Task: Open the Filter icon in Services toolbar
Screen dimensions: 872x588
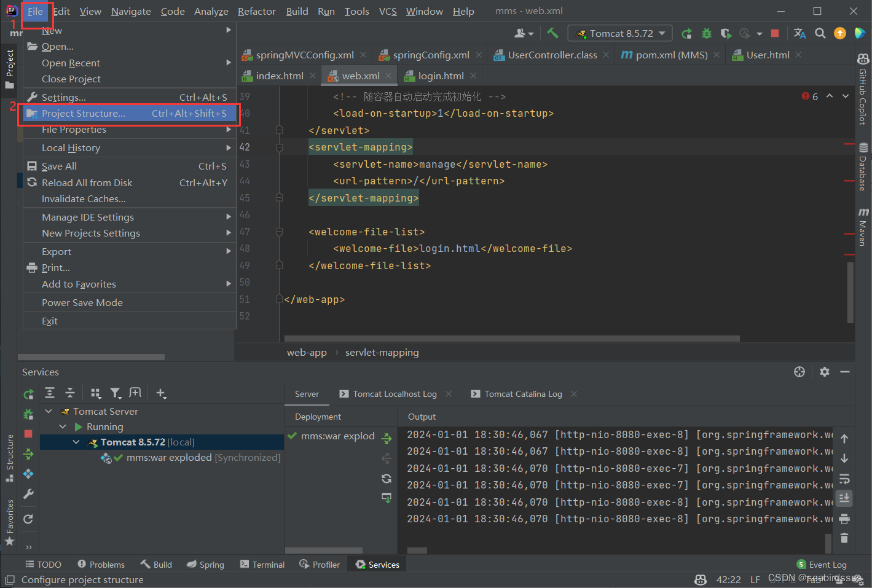Action: [x=116, y=393]
